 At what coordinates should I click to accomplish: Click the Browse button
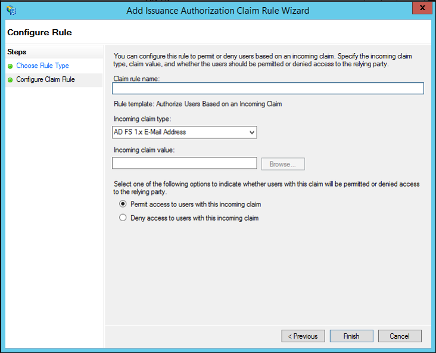[283, 164]
